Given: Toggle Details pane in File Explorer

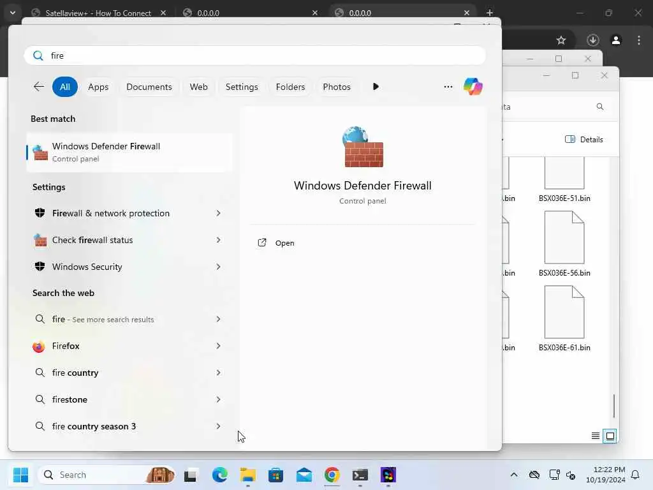Looking at the screenshot, I should 584,139.
